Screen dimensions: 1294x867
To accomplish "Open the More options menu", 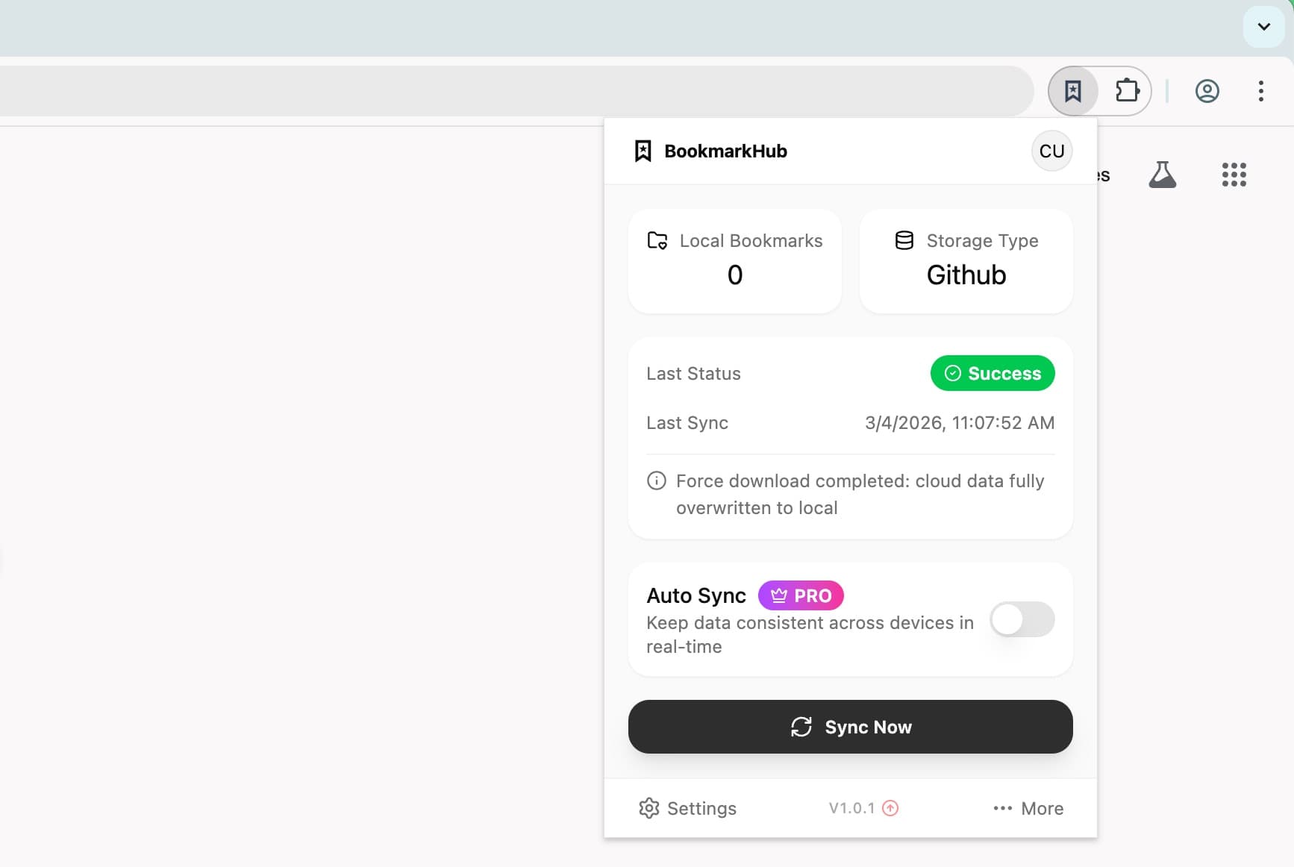I will pos(1028,808).
